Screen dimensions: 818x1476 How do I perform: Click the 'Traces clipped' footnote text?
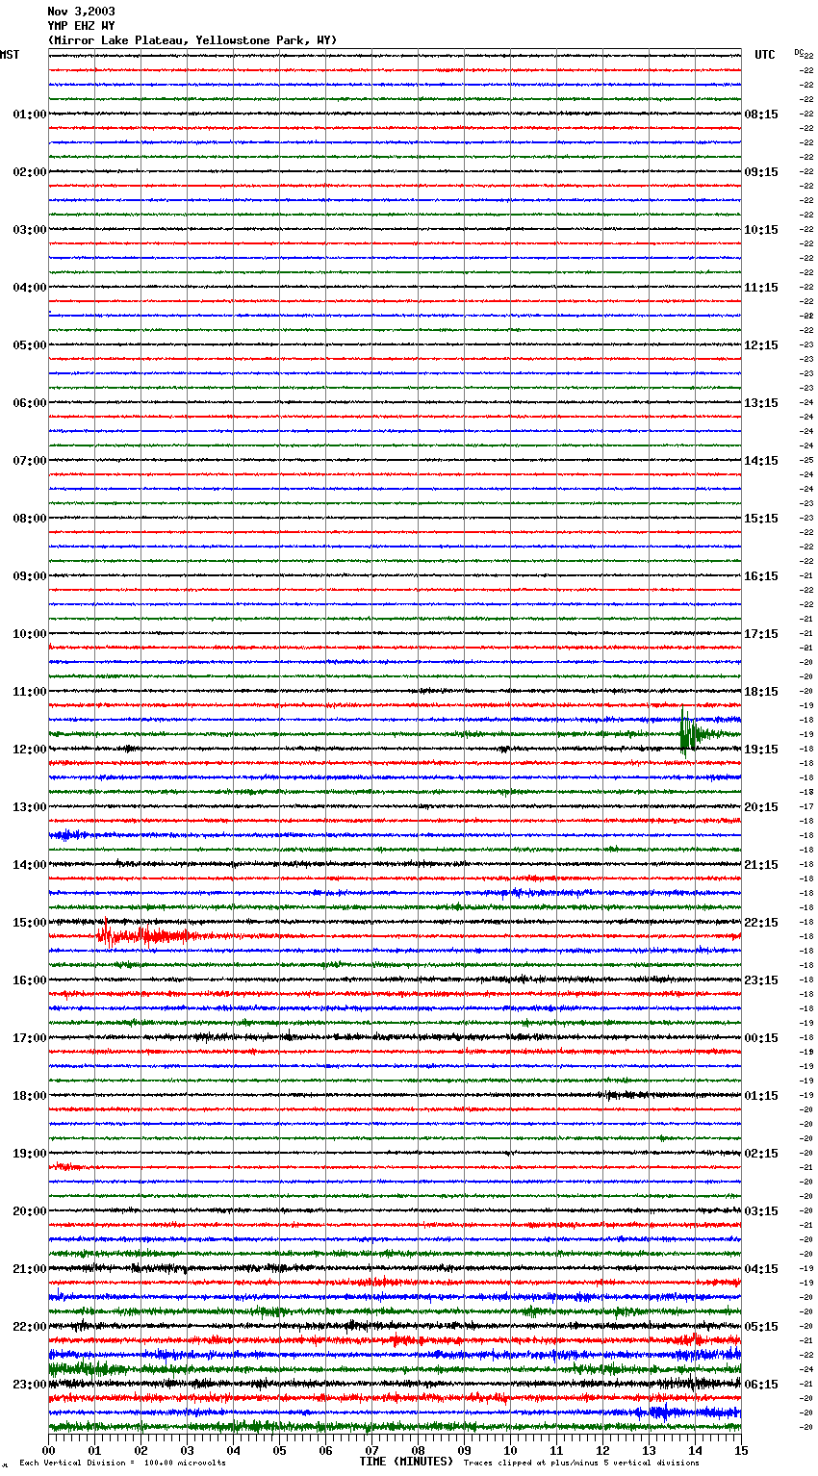coord(581,1463)
